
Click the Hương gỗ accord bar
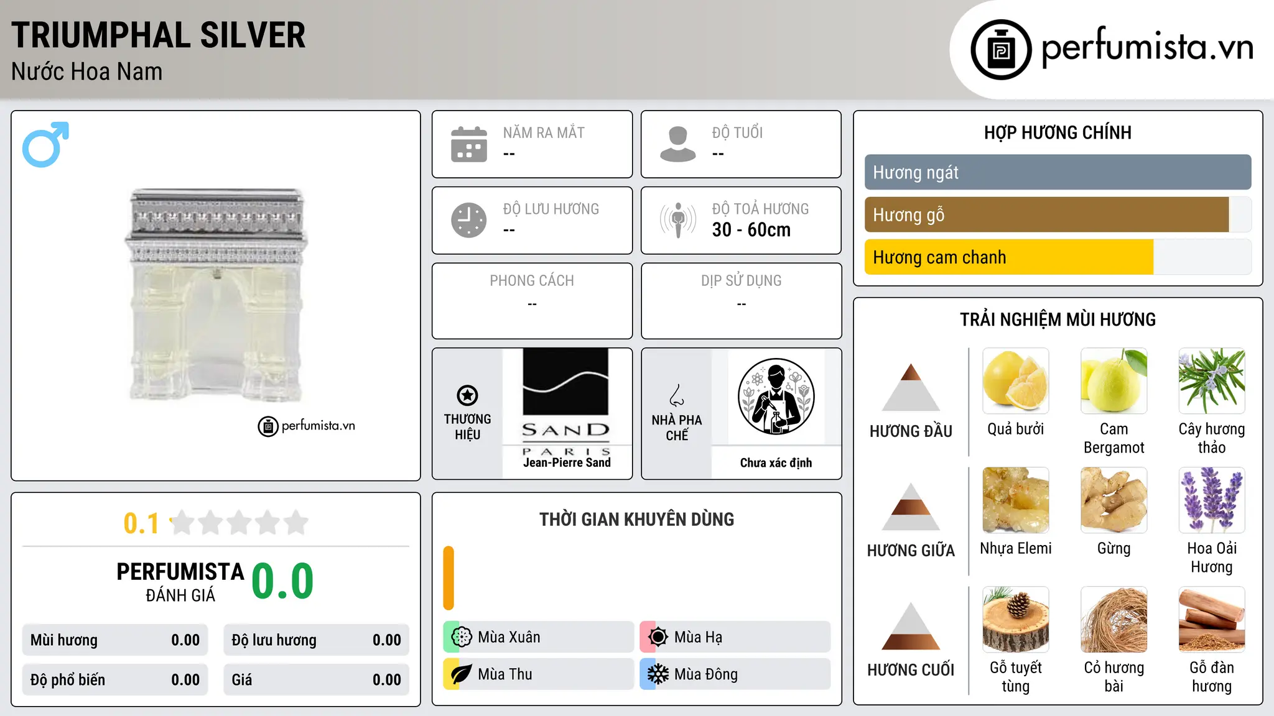point(1058,214)
